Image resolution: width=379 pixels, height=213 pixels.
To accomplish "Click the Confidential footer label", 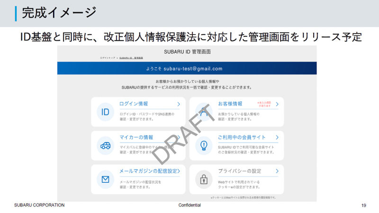I will (x=190, y=205).
